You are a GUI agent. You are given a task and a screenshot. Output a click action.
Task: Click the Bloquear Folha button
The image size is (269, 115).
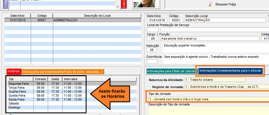click(x=222, y=5)
